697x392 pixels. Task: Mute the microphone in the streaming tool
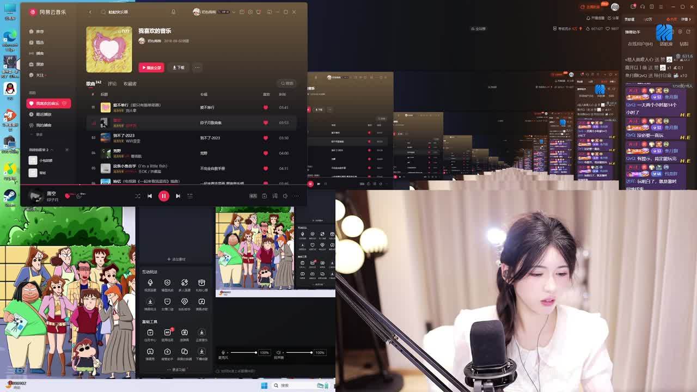(223, 353)
